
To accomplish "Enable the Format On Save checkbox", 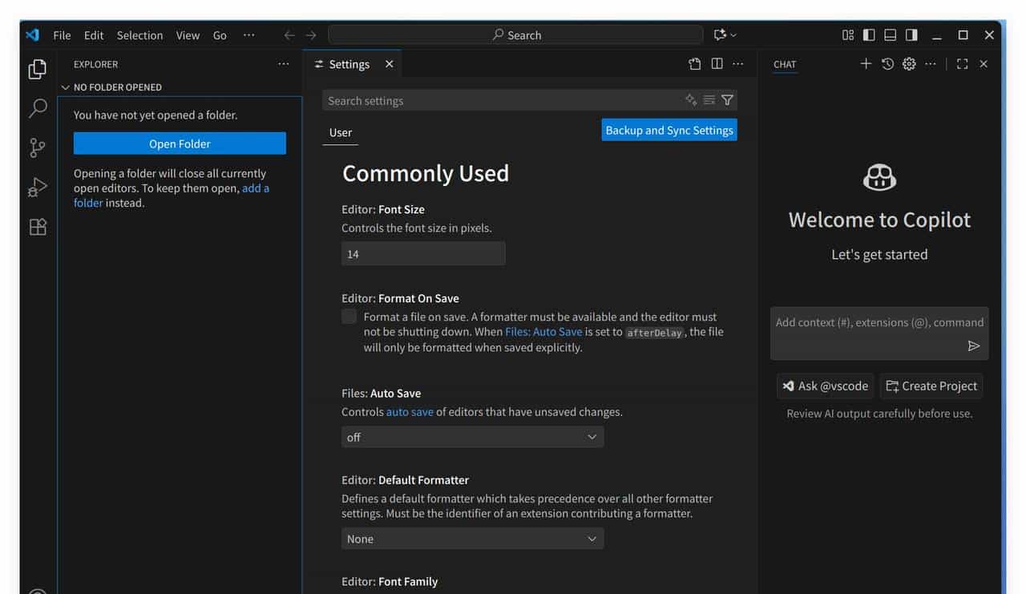I will tap(349, 317).
